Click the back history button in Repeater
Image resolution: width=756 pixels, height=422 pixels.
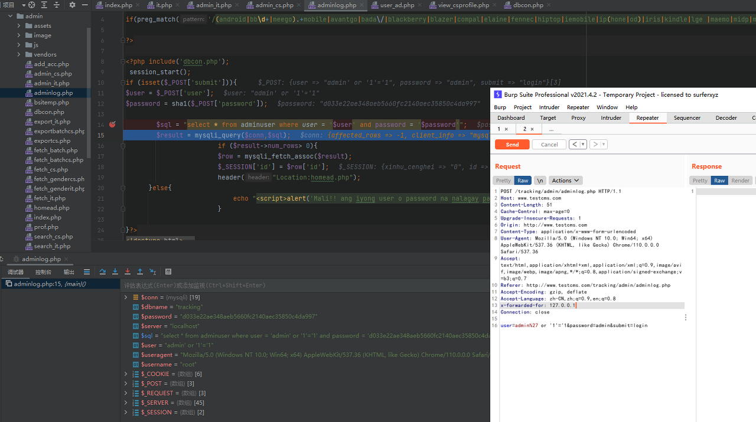pyautogui.click(x=574, y=145)
